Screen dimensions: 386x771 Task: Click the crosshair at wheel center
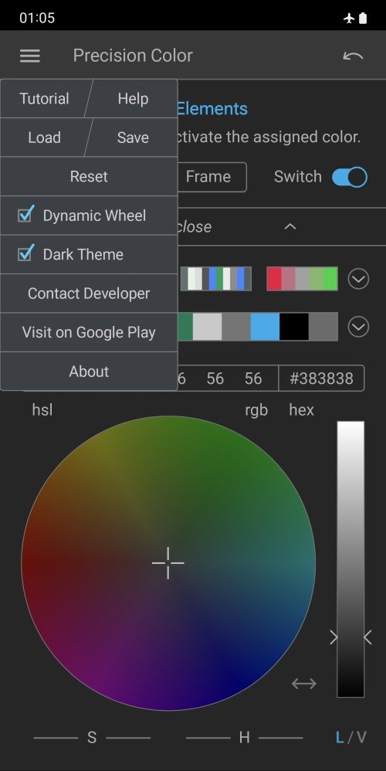click(x=168, y=562)
